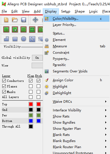Click the third green routing-mode icon
Image resolution: width=110 pixels, height=154 pixels.
coord(24,29)
